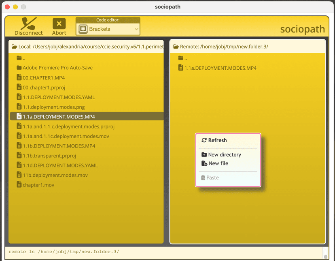Click the file icon of 1.1.DEPLOYMENT.MODES.YAML
Viewport: 335px width, 261px height.
pos(19,97)
